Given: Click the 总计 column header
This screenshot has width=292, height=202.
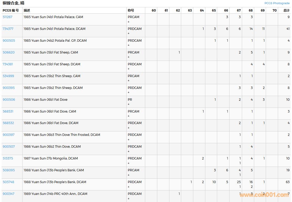Looking at the screenshot, I should [x=286, y=10].
